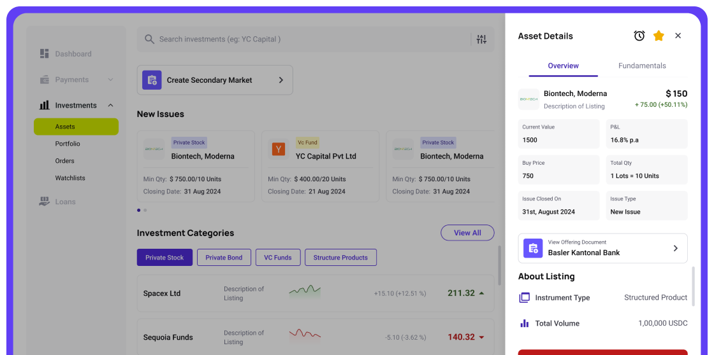Select the Private Stock category
This screenshot has height=355, width=714.
pyautogui.click(x=165, y=257)
